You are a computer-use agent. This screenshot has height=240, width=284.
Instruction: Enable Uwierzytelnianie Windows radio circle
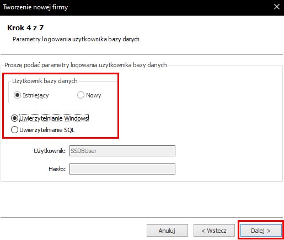(14, 118)
